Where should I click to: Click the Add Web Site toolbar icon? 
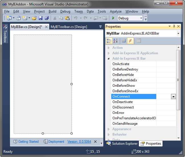pos(18,18)
